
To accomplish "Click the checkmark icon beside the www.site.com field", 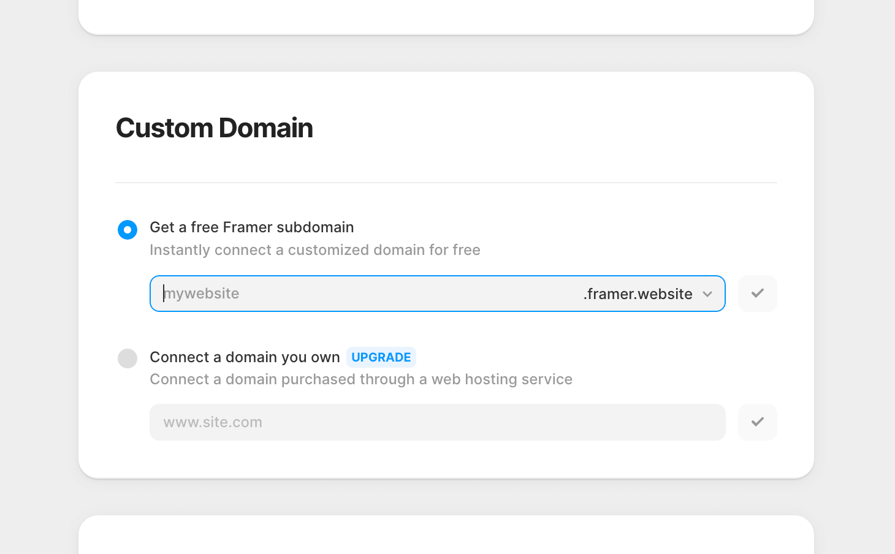I will click(x=757, y=422).
